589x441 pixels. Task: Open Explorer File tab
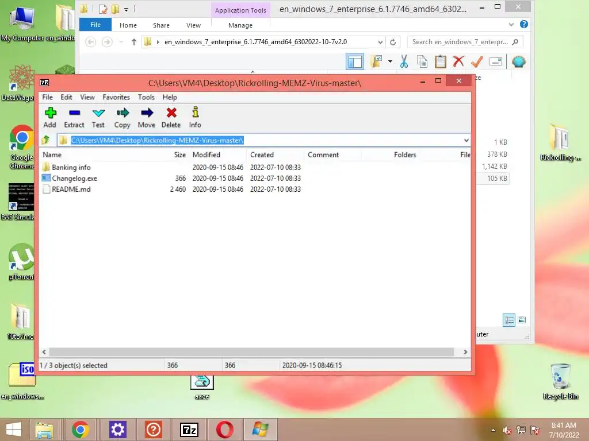(95, 25)
